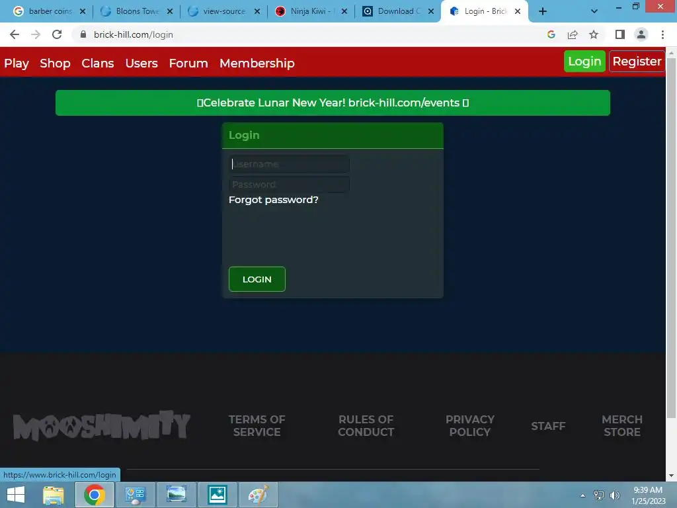Open a new tab with plus button
Image resolution: width=677 pixels, height=508 pixels.
[543, 11]
